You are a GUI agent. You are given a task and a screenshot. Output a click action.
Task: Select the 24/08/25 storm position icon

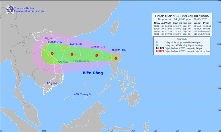71,54
